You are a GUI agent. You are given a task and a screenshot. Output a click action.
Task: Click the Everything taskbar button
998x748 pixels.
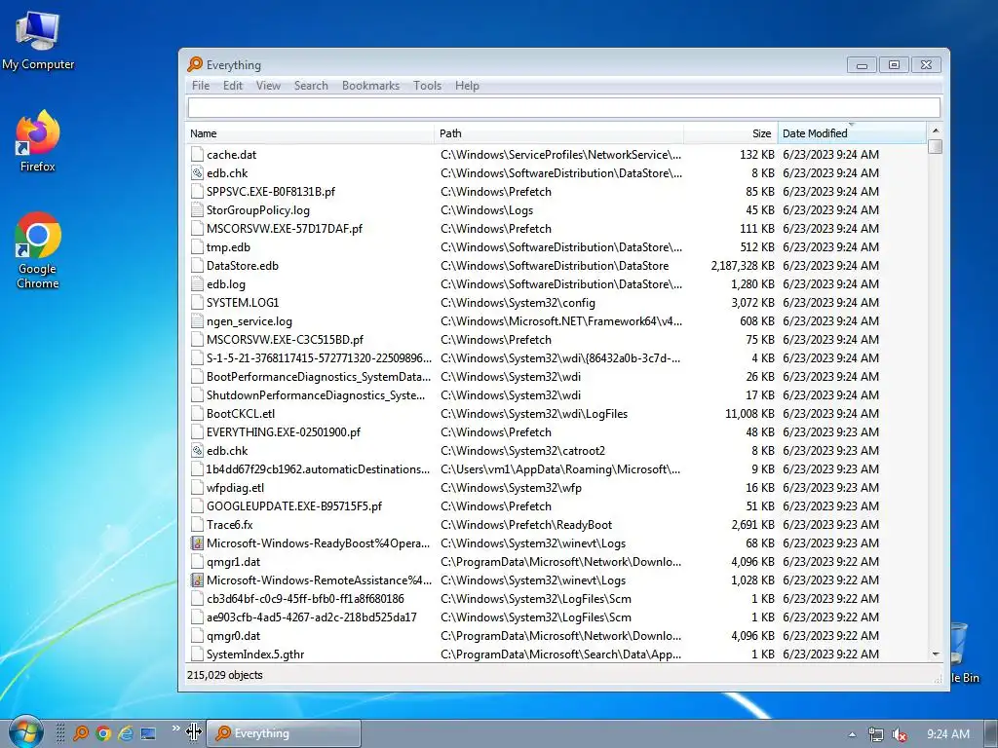285,733
